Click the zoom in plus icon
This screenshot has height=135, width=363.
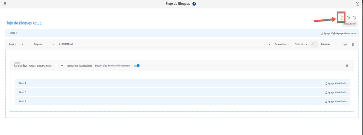click(x=348, y=18)
